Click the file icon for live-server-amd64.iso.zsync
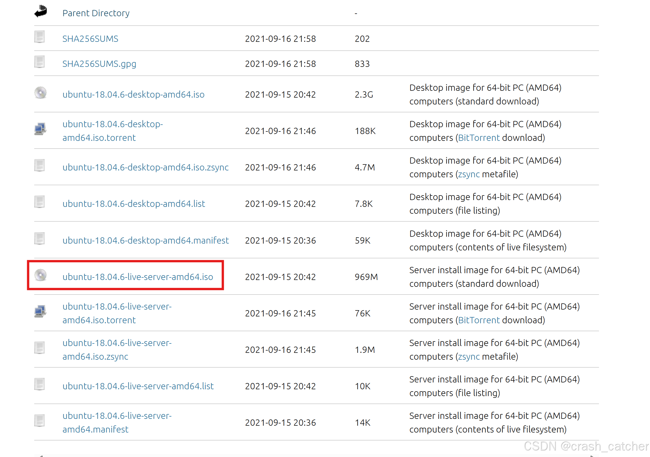 point(39,348)
